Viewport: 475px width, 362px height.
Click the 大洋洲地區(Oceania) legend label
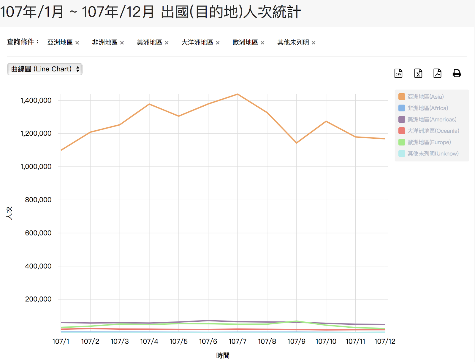coord(433,131)
